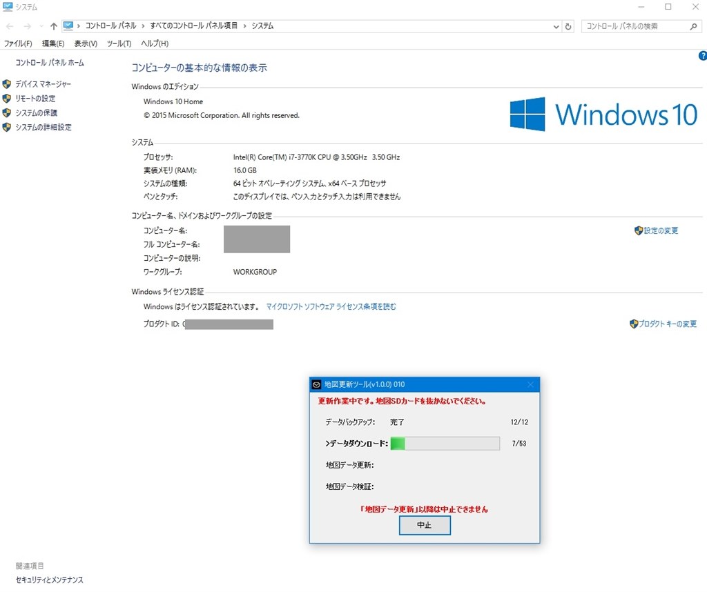Image resolution: width=707 pixels, height=592 pixels.
Task: Open セキュリティとメンテナンス link
Action: pyautogui.click(x=50, y=580)
